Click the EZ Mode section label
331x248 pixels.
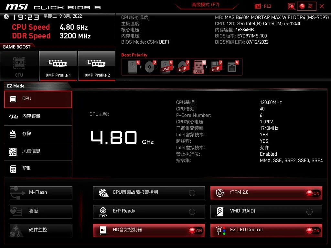click(16, 86)
